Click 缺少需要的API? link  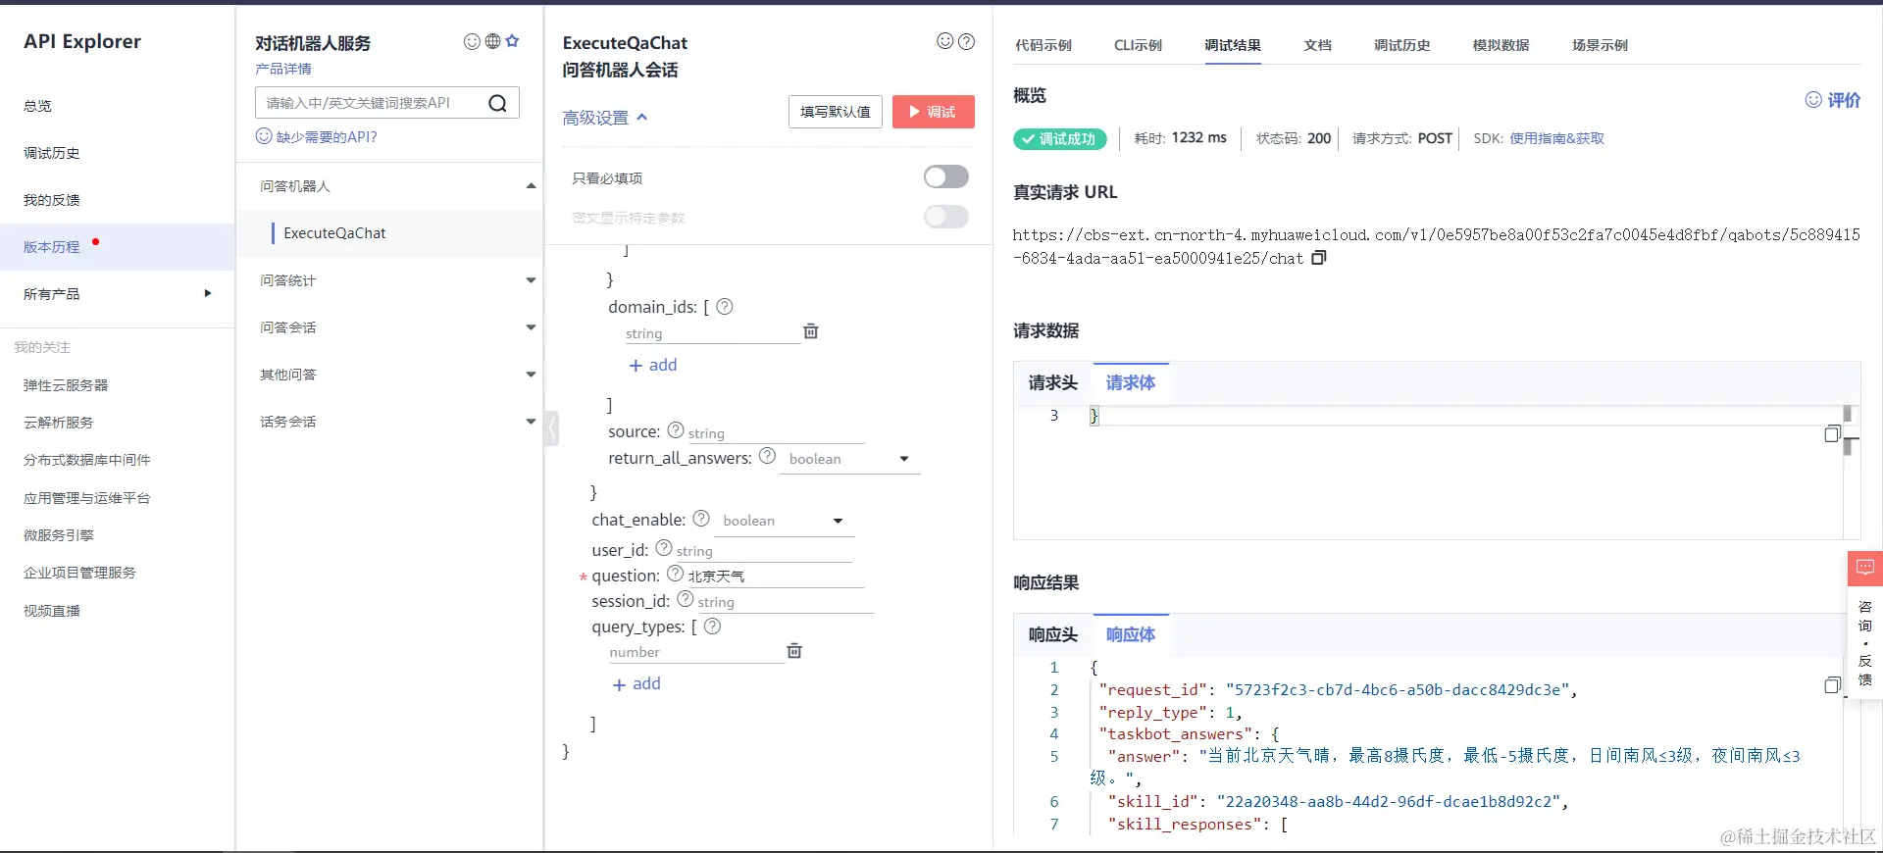tap(317, 137)
